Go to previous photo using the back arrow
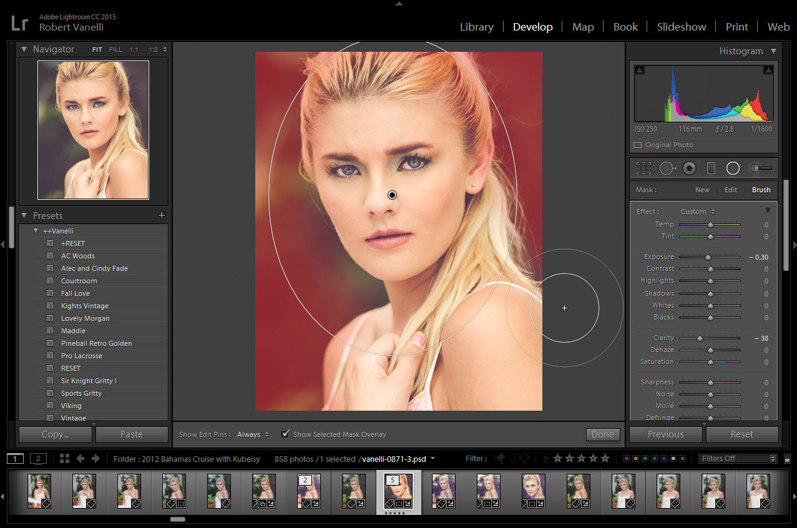 coord(81,459)
